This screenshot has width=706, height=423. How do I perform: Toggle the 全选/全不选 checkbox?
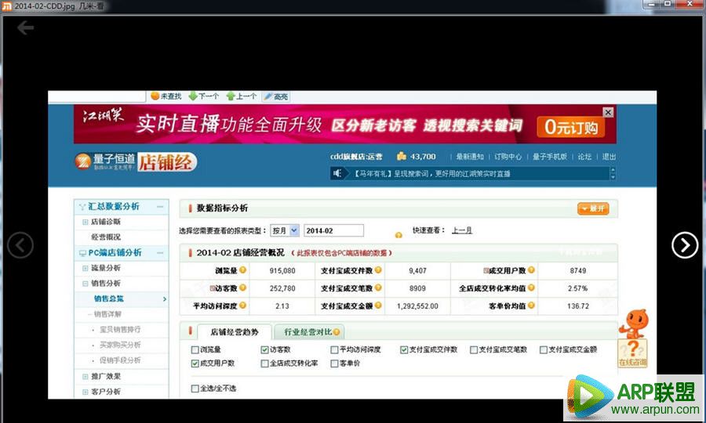pyautogui.click(x=195, y=389)
